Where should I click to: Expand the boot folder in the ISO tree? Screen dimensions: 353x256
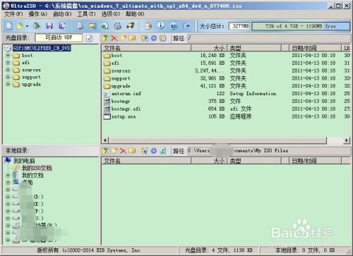pos(8,56)
